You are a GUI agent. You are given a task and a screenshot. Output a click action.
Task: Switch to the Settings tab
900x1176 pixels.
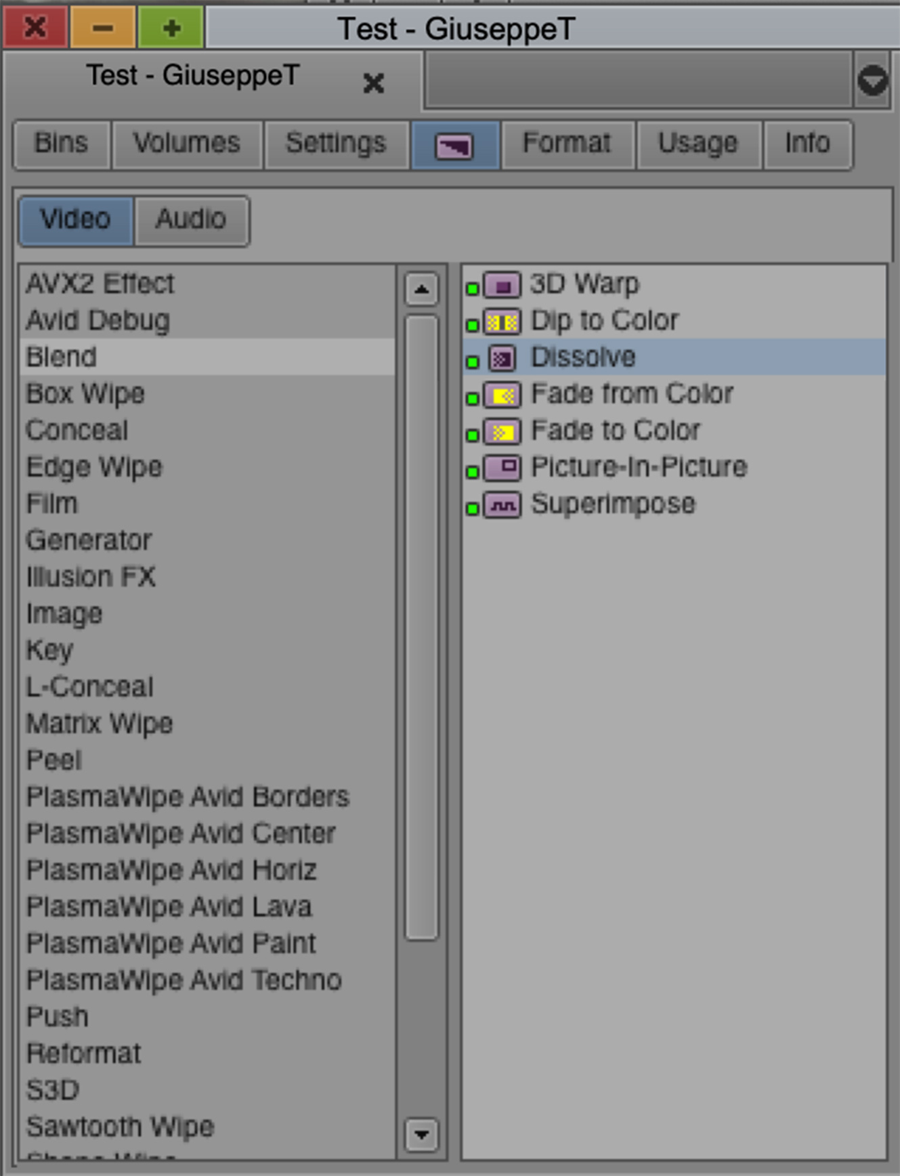[336, 144]
